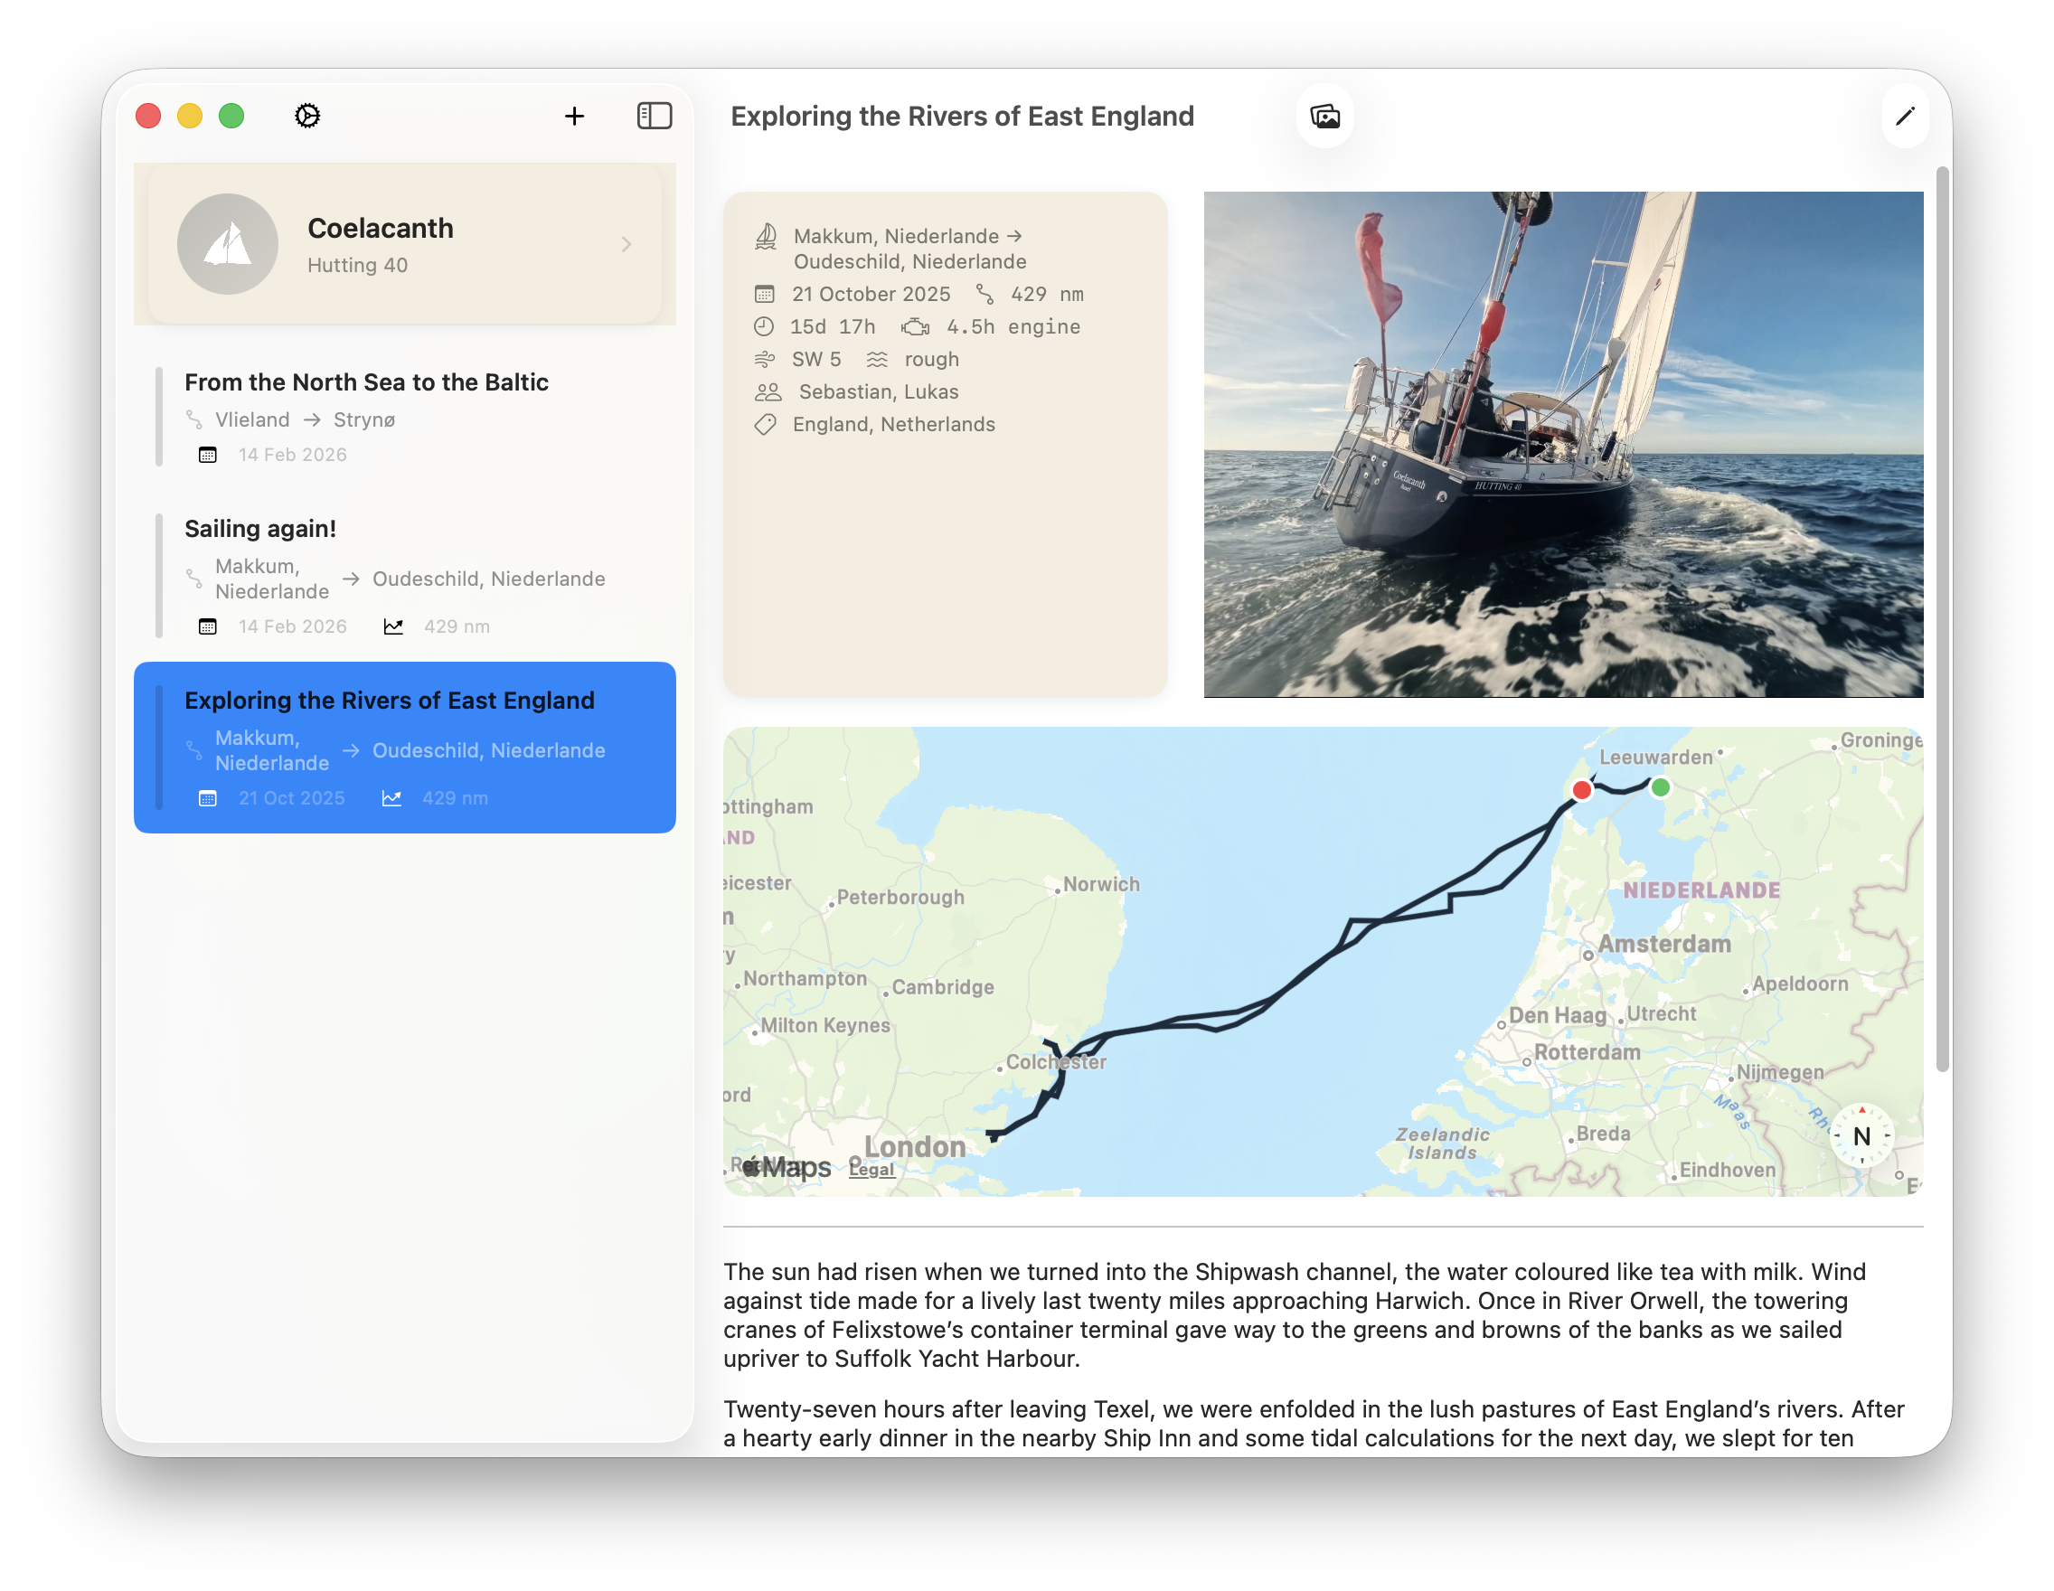This screenshot has height=1591, width=2054.
Task: Click the Coelacanth boat avatar thumbnail
Action: click(228, 243)
